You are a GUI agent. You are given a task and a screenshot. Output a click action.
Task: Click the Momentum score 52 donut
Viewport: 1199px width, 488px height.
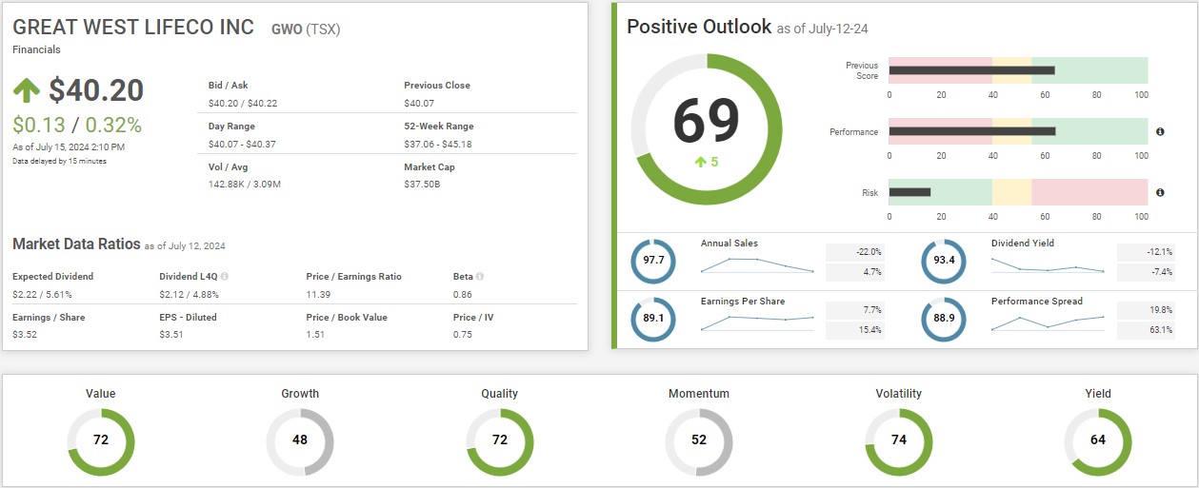coord(699,440)
